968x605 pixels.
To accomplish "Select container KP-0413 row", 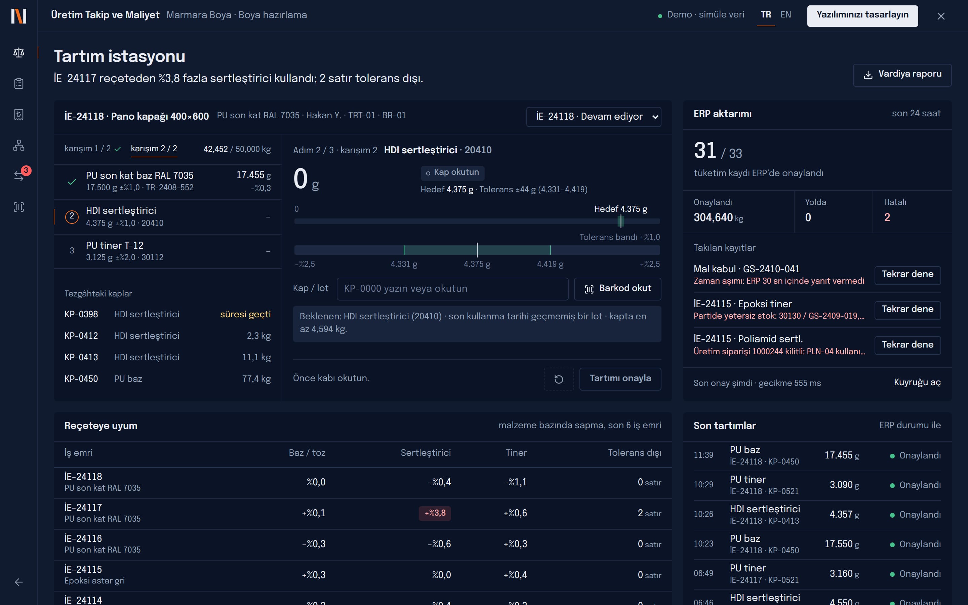I will [168, 357].
